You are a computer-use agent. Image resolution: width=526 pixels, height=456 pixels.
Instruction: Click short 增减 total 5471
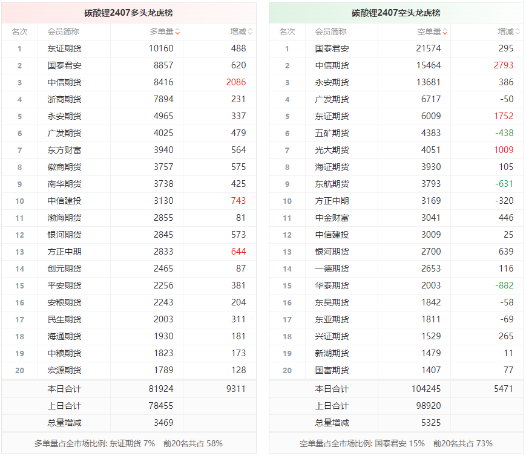point(504,389)
